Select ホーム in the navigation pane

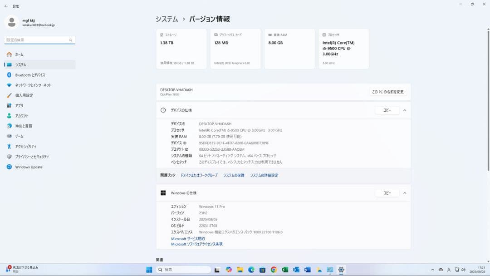point(19,54)
